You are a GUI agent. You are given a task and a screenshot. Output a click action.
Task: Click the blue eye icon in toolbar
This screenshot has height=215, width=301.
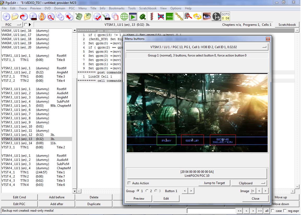click(x=207, y=16)
